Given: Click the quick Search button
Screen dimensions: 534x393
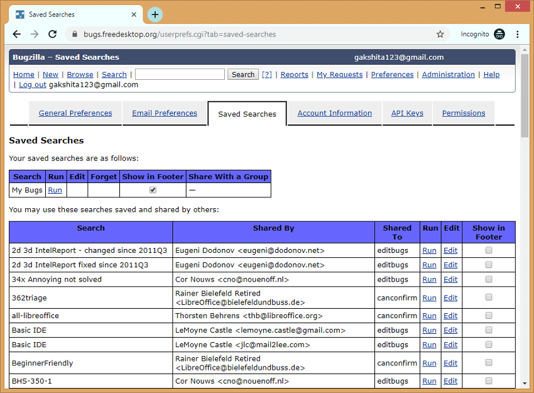Looking at the screenshot, I should (x=243, y=75).
